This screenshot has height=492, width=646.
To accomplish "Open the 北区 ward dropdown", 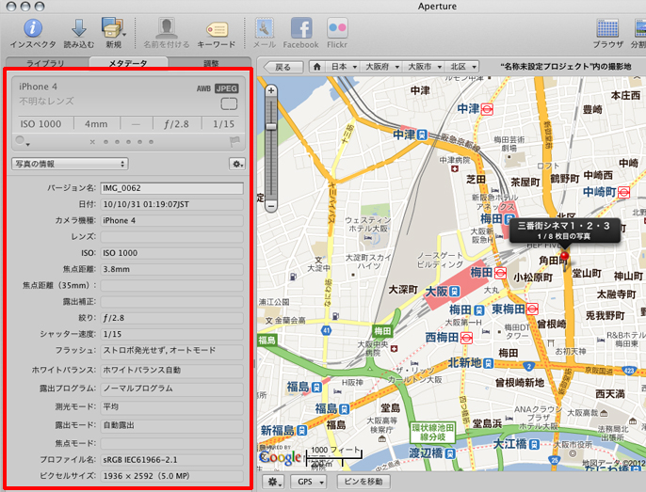I will point(462,67).
